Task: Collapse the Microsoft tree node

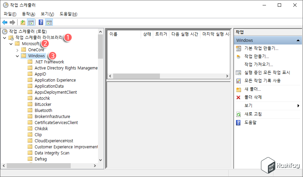Action: 11,44
